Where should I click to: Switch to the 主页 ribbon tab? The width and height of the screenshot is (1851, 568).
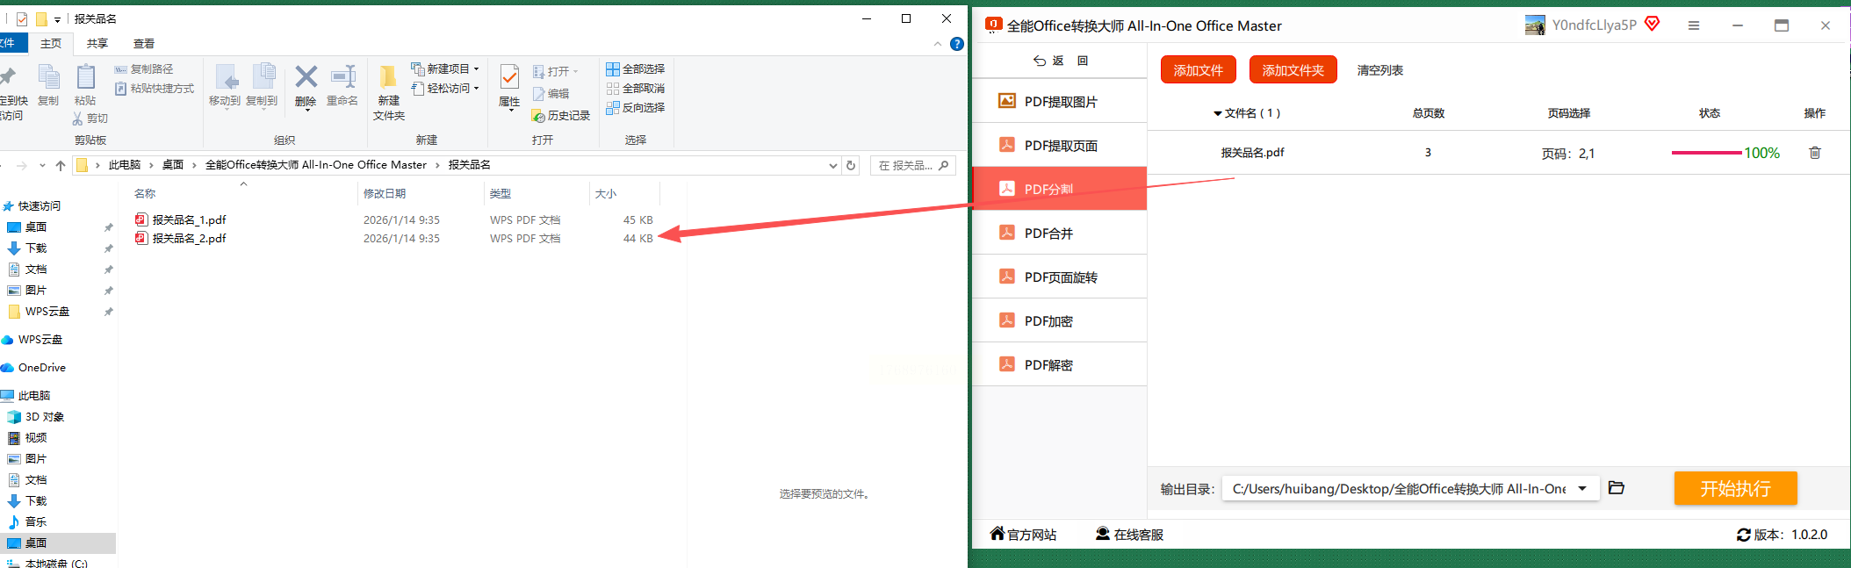(51, 44)
